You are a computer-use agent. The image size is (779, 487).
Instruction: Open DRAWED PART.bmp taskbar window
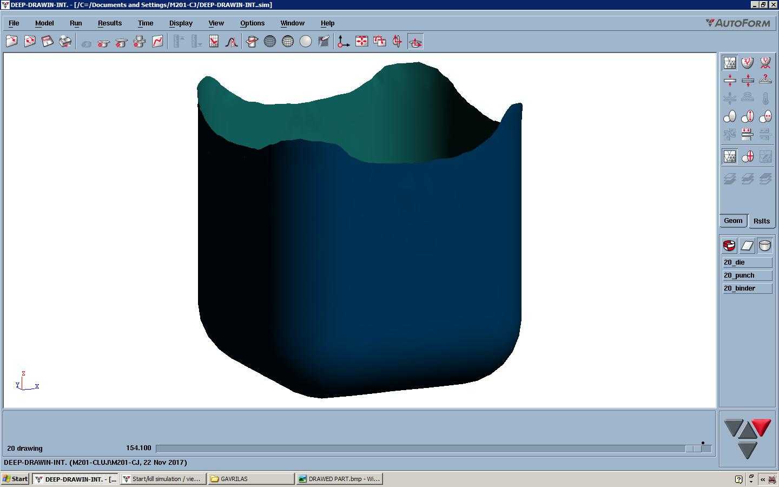[x=339, y=479]
